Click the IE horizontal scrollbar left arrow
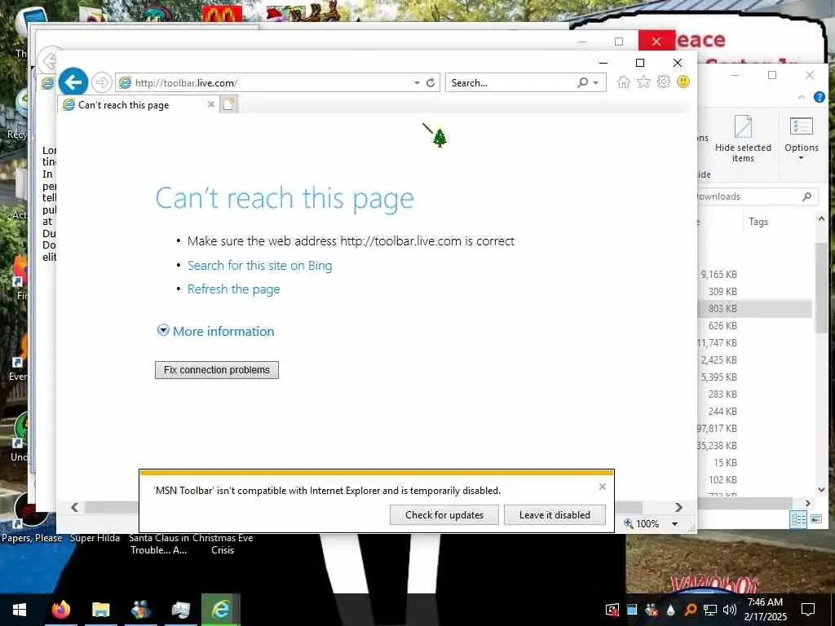 click(74, 507)
